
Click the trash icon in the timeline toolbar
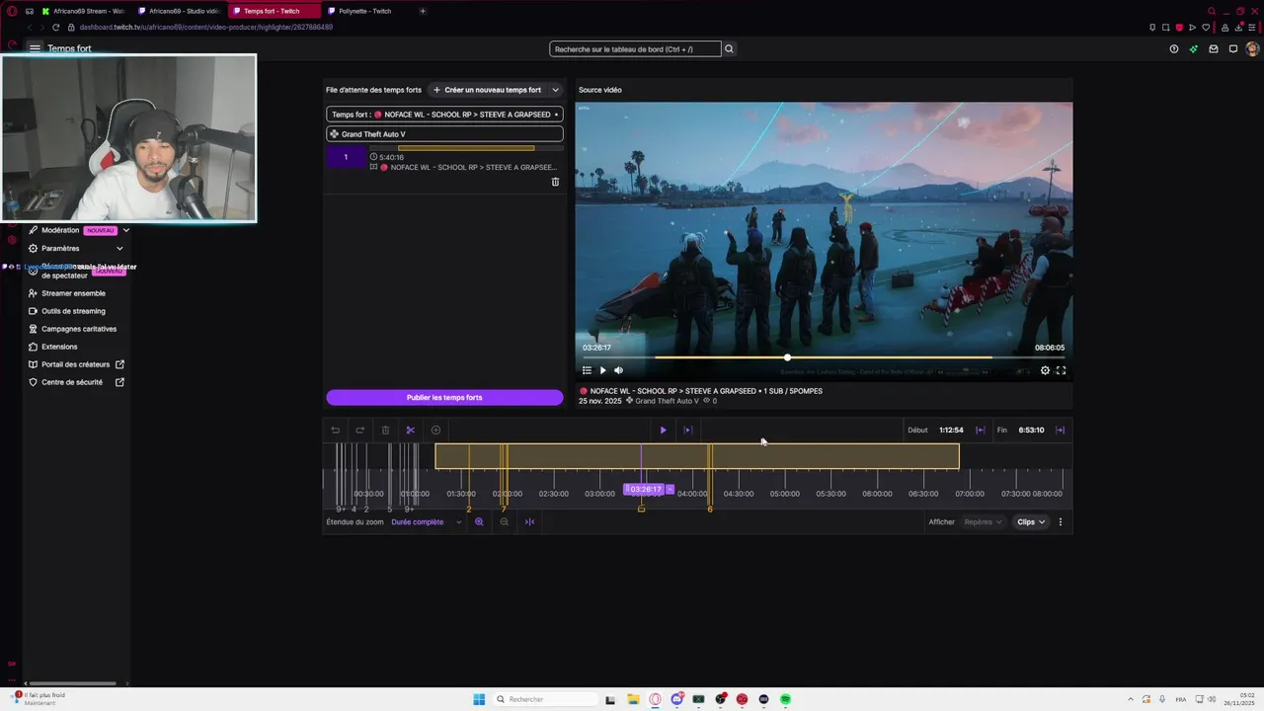[x=385, y=430]
